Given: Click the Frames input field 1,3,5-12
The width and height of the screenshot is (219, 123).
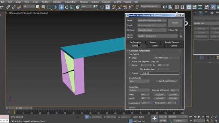Looking at the screenshot, I should (160, 73).
